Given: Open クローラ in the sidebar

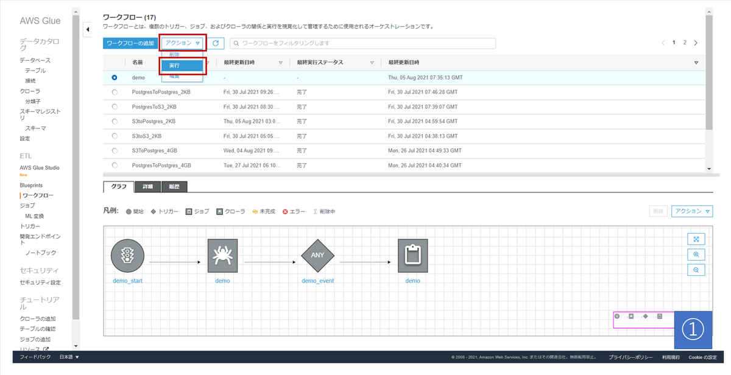Looking at the screenshot, I should pyautogui.click(x=30, y=91).
